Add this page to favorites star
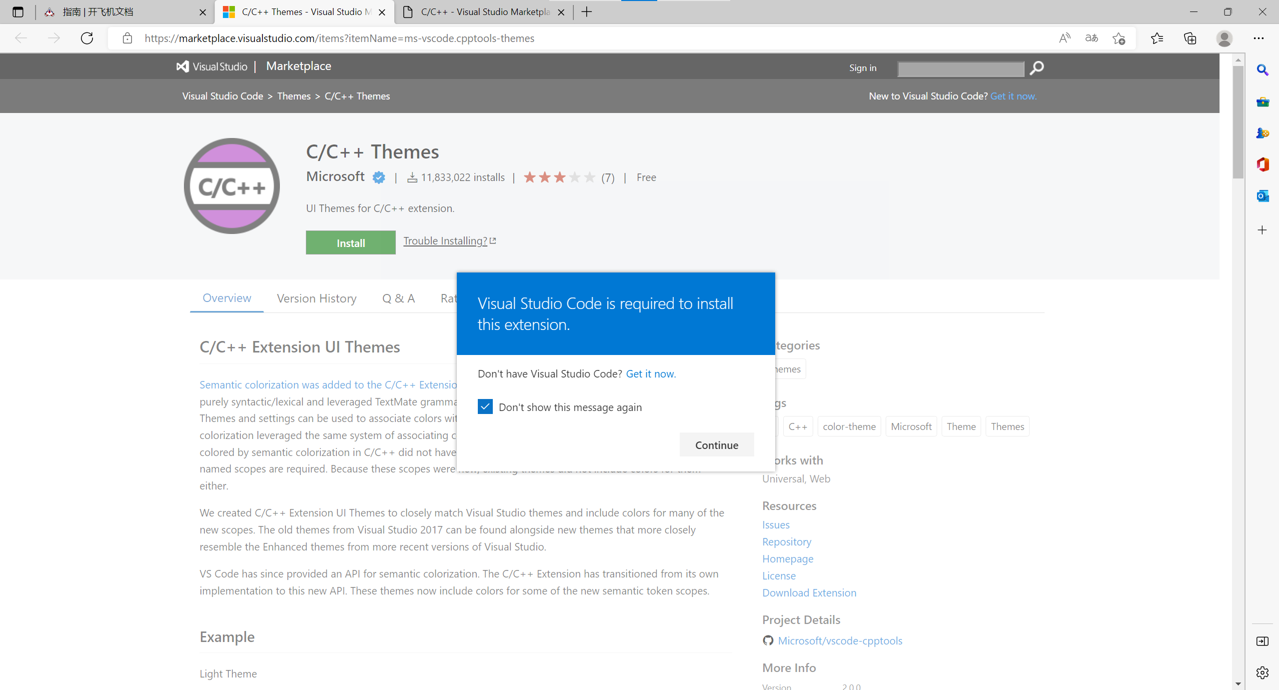1279x690 pixels. [1119, 38]
